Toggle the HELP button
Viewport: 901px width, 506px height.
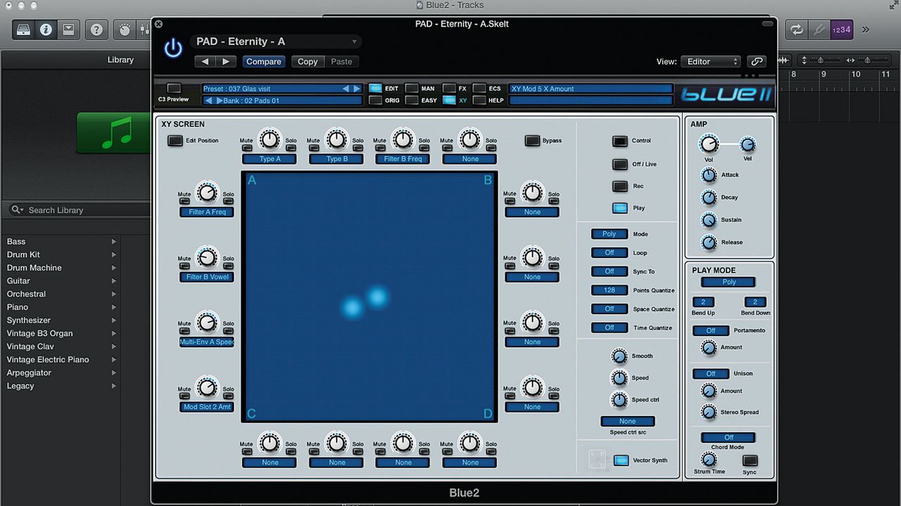point(479,100)
